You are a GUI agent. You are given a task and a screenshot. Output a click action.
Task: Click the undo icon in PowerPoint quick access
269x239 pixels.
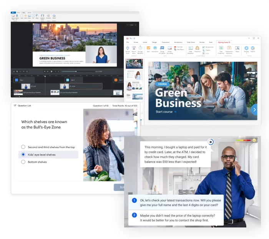pos(131,39)
